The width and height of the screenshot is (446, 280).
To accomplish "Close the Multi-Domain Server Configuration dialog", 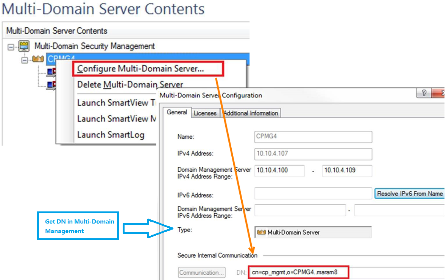I will coord(439,93).
